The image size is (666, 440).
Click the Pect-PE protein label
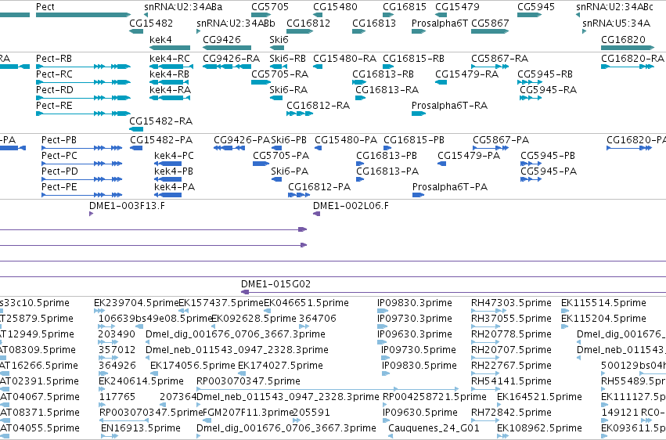[59, 187]
